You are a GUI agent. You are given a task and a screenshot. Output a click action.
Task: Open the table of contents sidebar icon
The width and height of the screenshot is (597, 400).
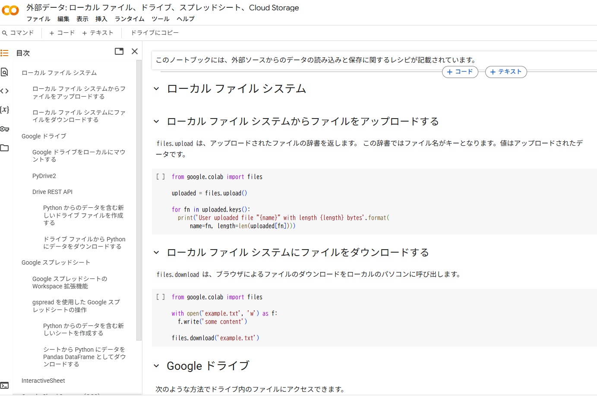5,53
